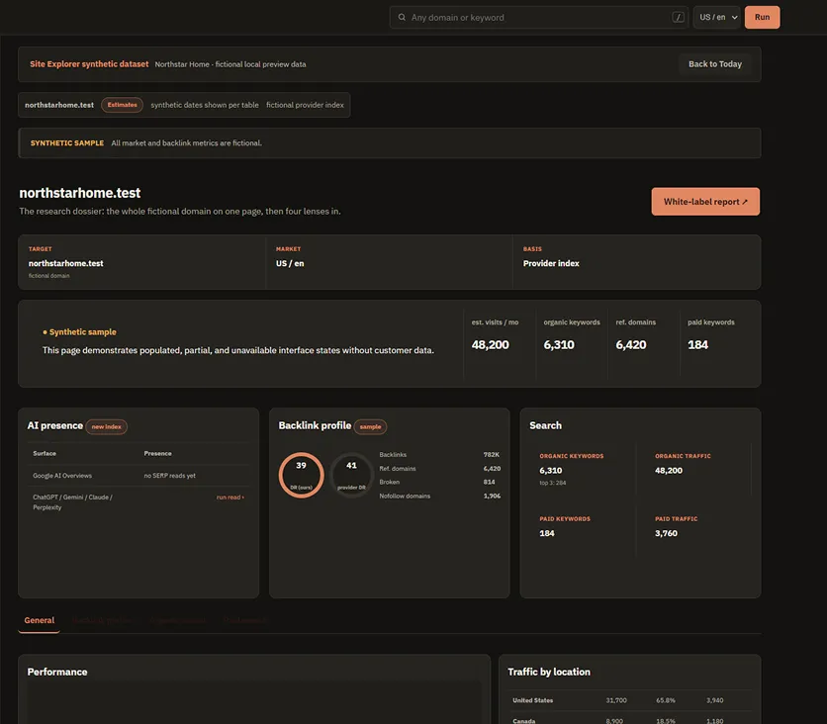The width and height of the screenshot is (827, 724).
Task: Click the 6,310 organic keywords summary value
Action: coord(559,345)
